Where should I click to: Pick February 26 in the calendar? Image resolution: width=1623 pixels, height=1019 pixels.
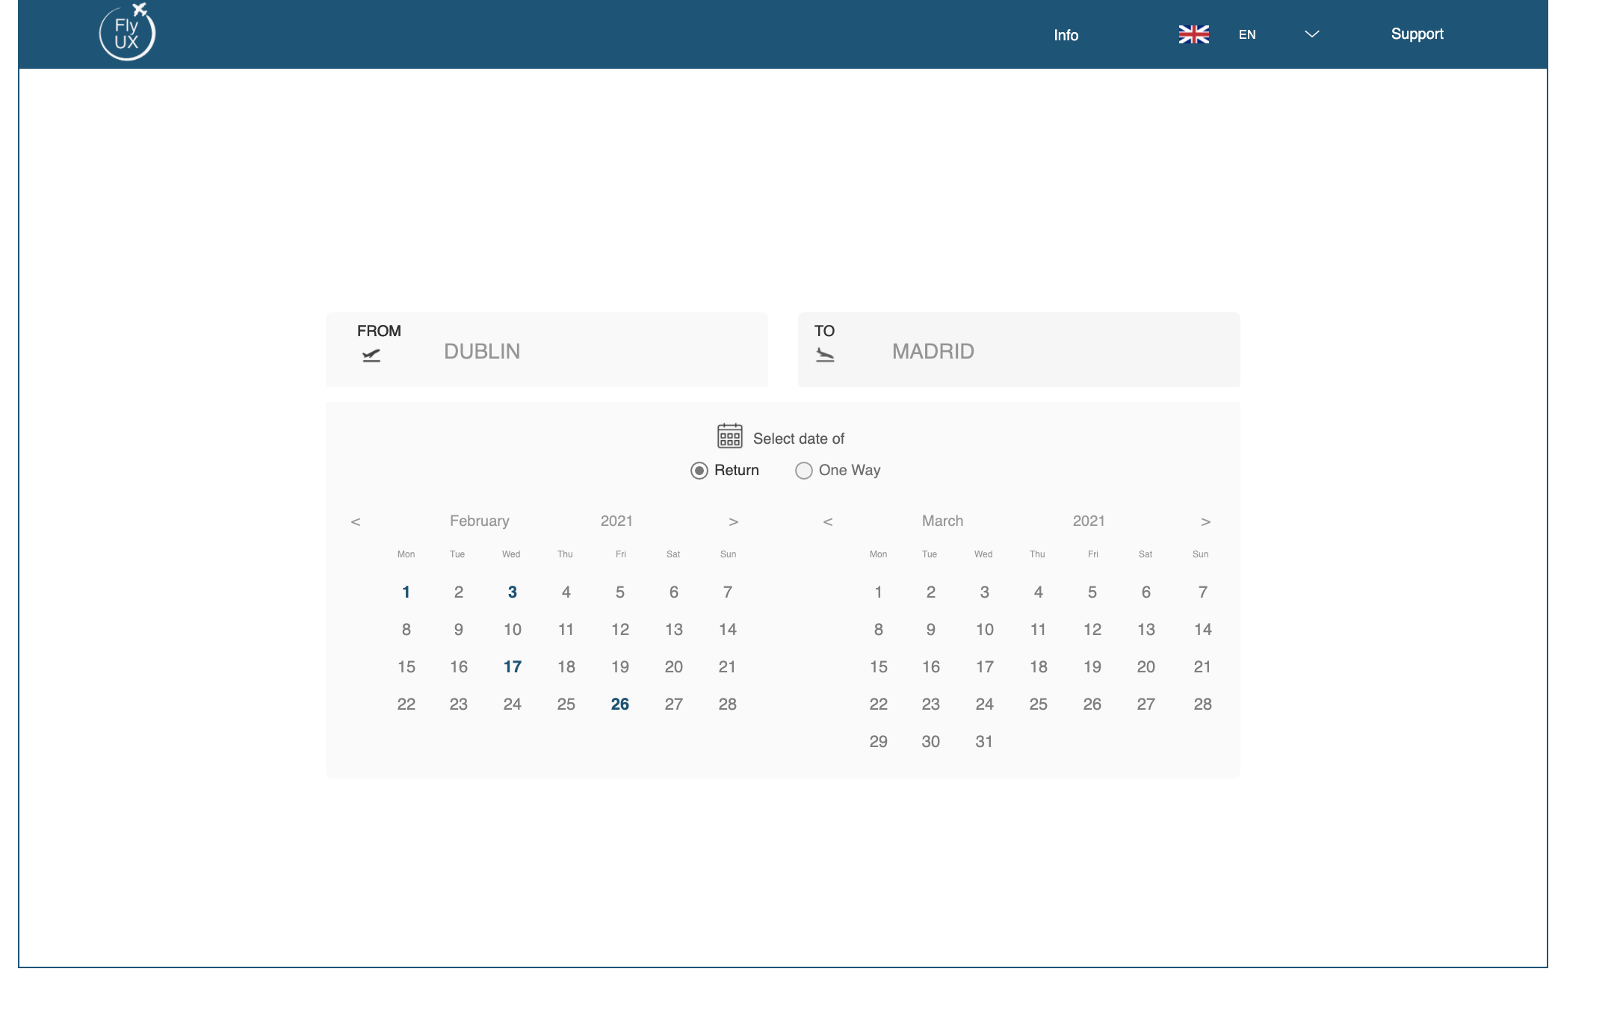click(x=620, y=704)
